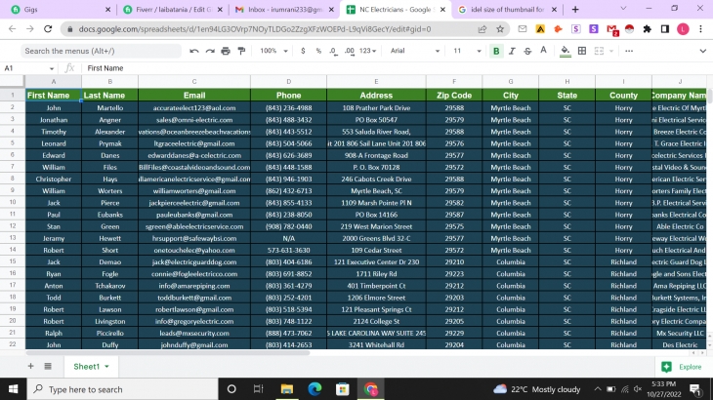Click the Zip Code header cell
Image resolution: width=713 pixels, height=400 pixels.
pyautogui.click(x=454, y=96)
